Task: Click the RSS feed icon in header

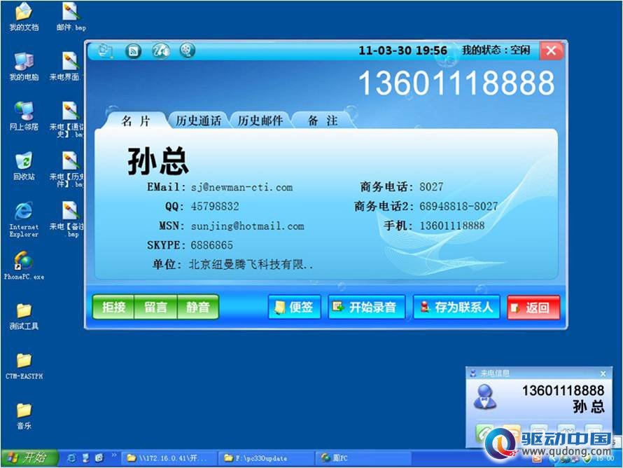Action: pos(133,51)
